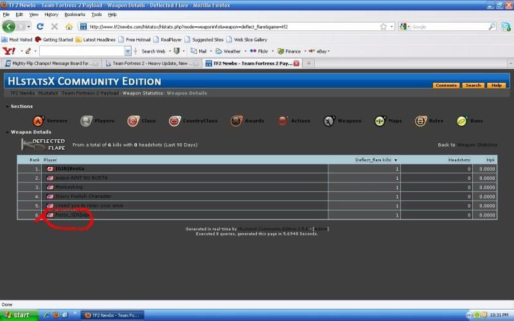Viewport: 514px width, 321px height.
Task: Click TF2 Newbs Firefox taskbar button
Action: pyautogui.click(x=112, y=315)
